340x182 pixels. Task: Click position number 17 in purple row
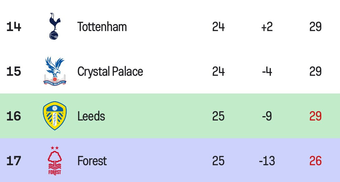tap(14, 161)
